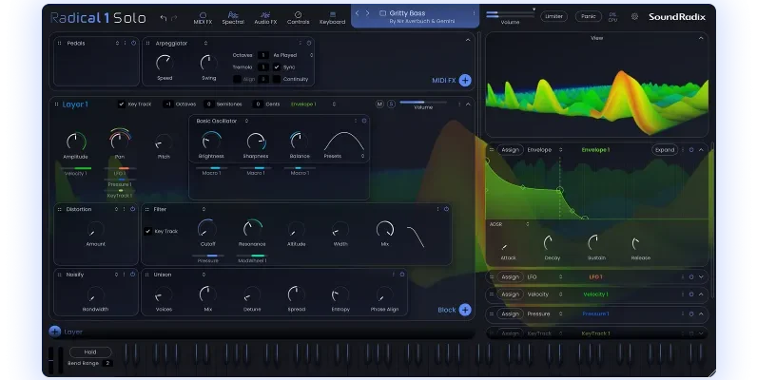The image size is (757, 380).
Task: Toggle Basic Oscillator power icon
Action: tap(364, 121)
